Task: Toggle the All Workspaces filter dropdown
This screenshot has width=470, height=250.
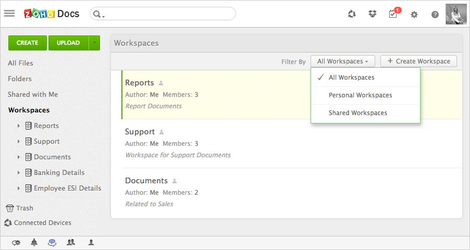Action: click(342, 61)
